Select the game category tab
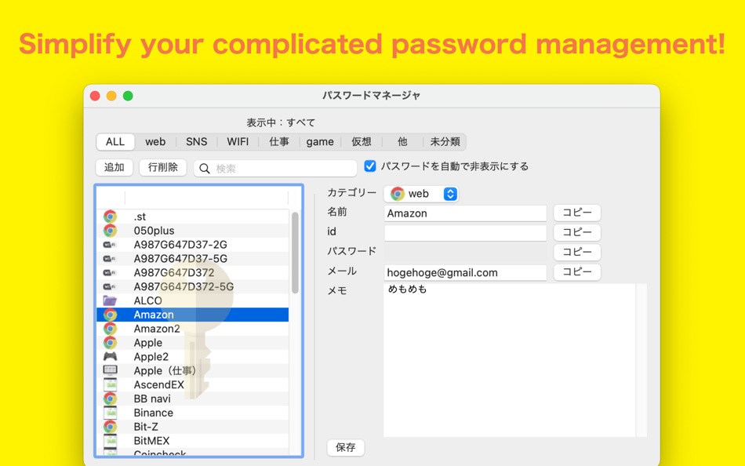Screen dimensions: 745x466 (320, 141)
